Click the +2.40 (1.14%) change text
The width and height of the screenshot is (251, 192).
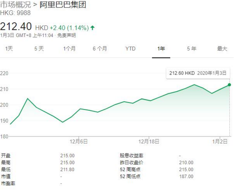coord(69,28)
